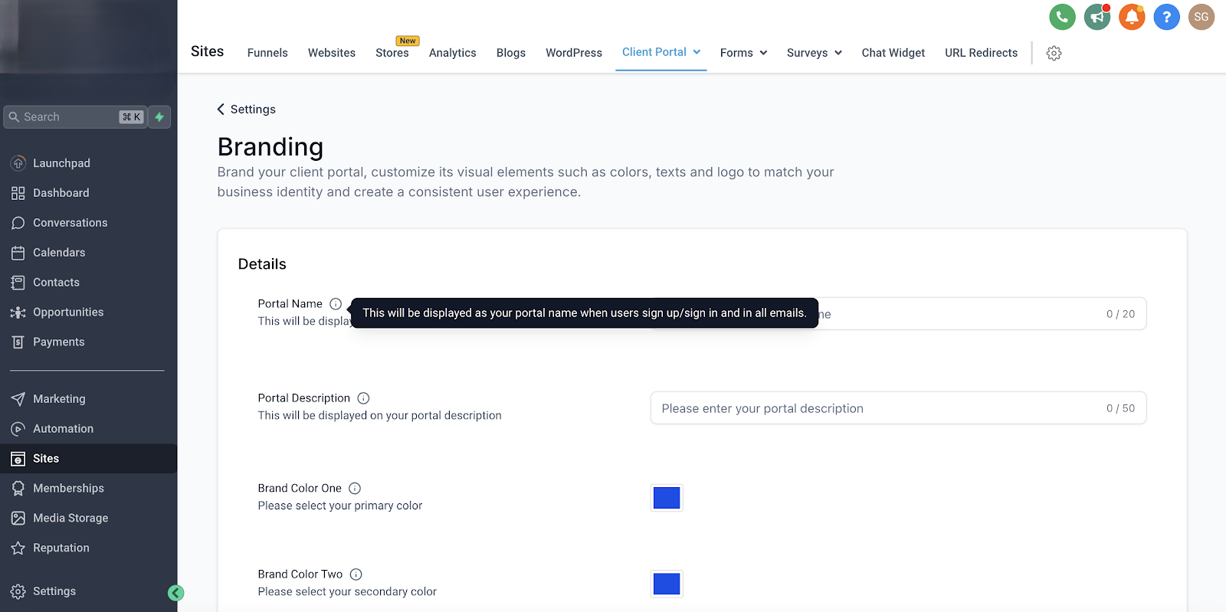Switch to the Blogs tab
1226x612 pixels.
click(511, 53)
